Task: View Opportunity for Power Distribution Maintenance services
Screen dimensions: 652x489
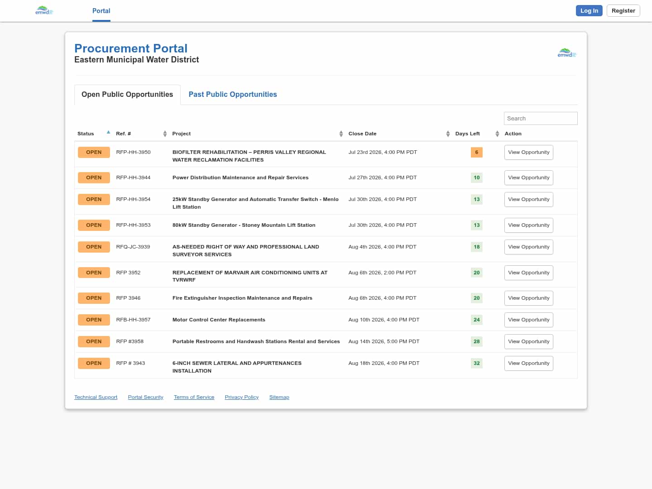Action: pos(528,178)
